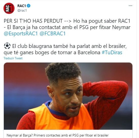Click the soccer ball emoji

tap(7, 46)
